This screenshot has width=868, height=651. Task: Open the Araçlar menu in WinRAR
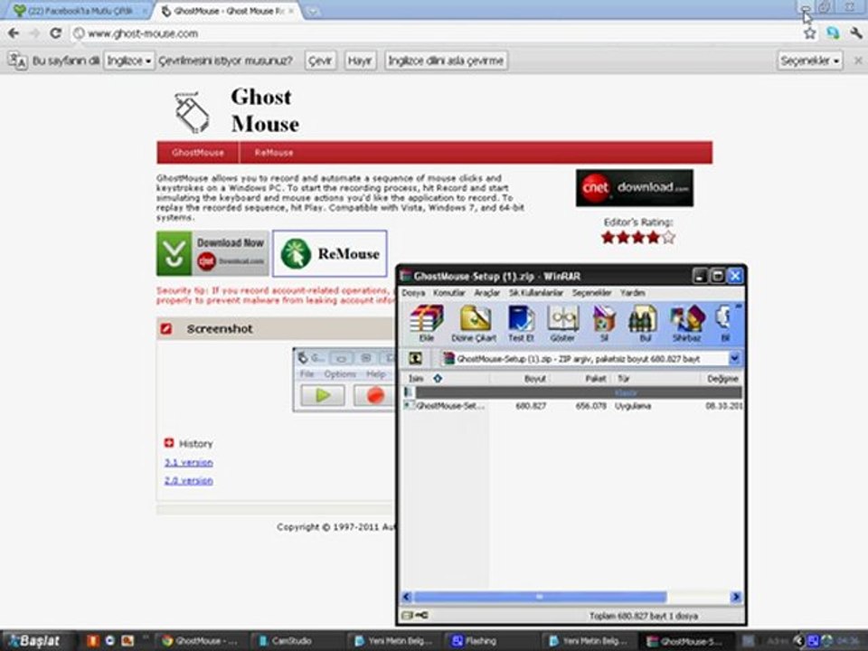pos(487,292)
